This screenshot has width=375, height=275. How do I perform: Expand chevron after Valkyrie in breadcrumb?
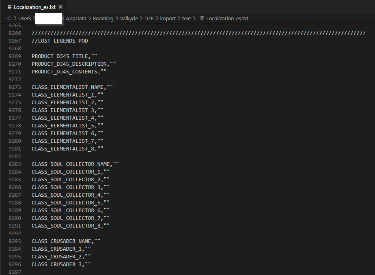(141, 18)
